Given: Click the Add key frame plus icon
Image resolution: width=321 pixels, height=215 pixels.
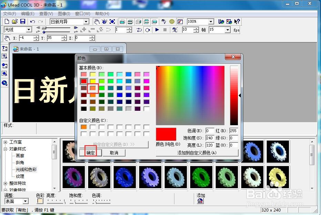Looking at the screenshot, I should [83, 30].
